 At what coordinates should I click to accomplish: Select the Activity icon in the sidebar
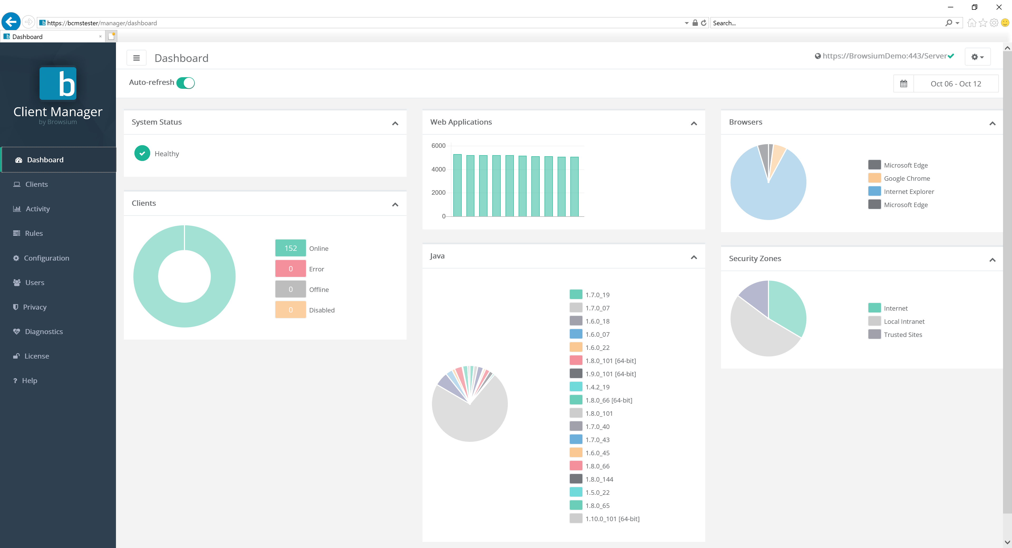coord(17,209)
